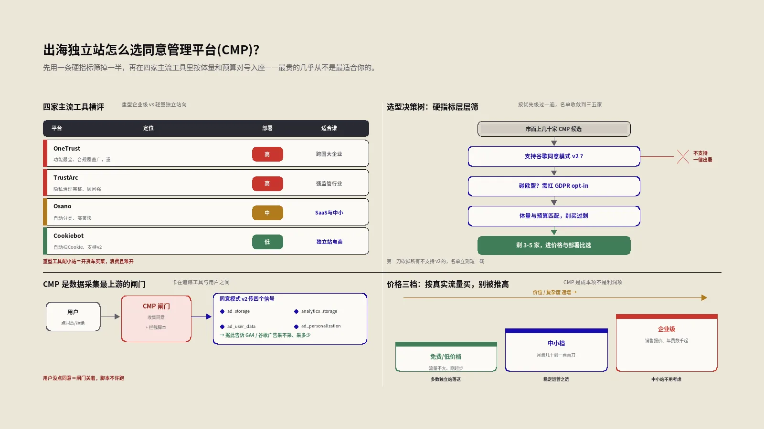Click the 'ad_user_data' signal item
The width and height of the screenshot is (764, 429).
(x=238, y=327)
